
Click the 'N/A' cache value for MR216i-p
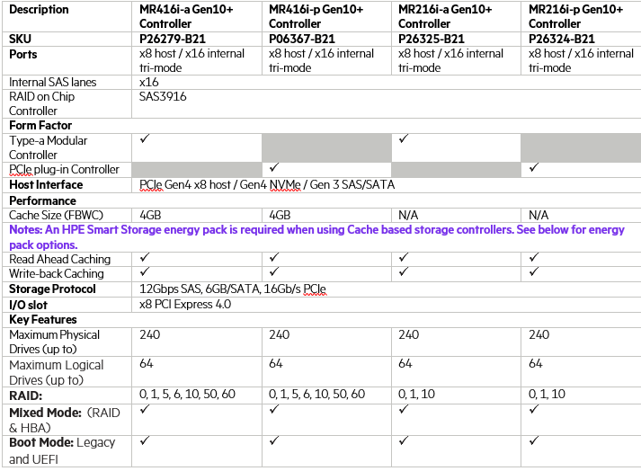pyautogui.click(x=539, y=215)
